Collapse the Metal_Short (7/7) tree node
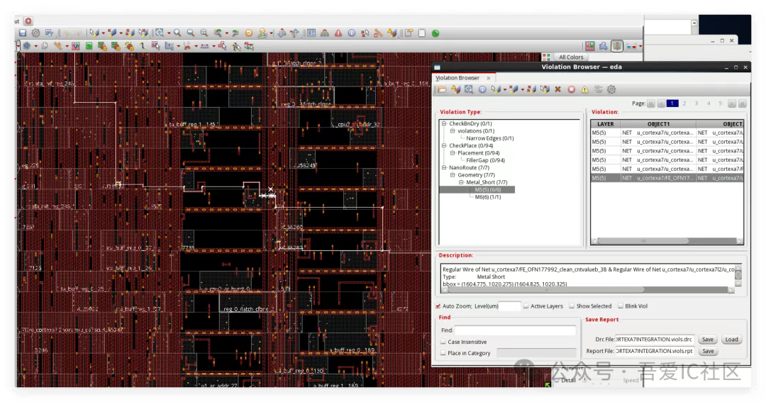The height and width of the screenshot is (402, 766). [x=461, y=182]
